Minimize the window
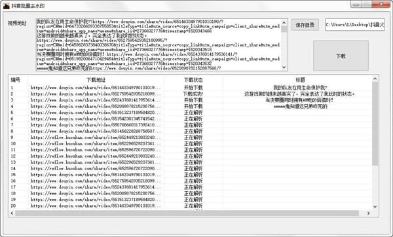393x237 pixels. (356, 5)
